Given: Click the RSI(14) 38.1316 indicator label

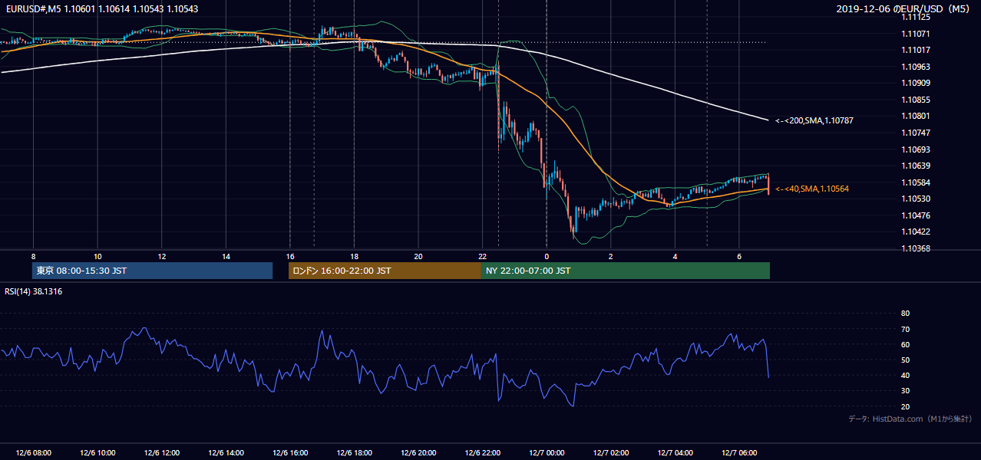Looking at the screenshot, I should point(34,291).
